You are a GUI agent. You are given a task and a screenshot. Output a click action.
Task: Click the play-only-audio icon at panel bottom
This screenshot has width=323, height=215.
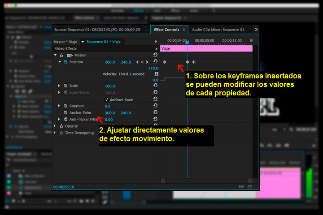click(x=241, y=187)
